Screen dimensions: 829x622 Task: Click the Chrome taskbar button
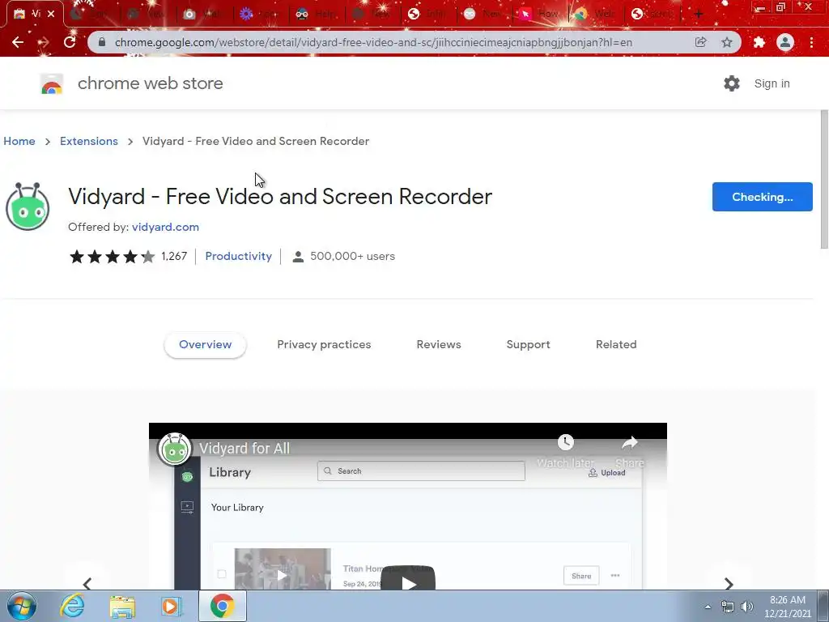(222, 606)
